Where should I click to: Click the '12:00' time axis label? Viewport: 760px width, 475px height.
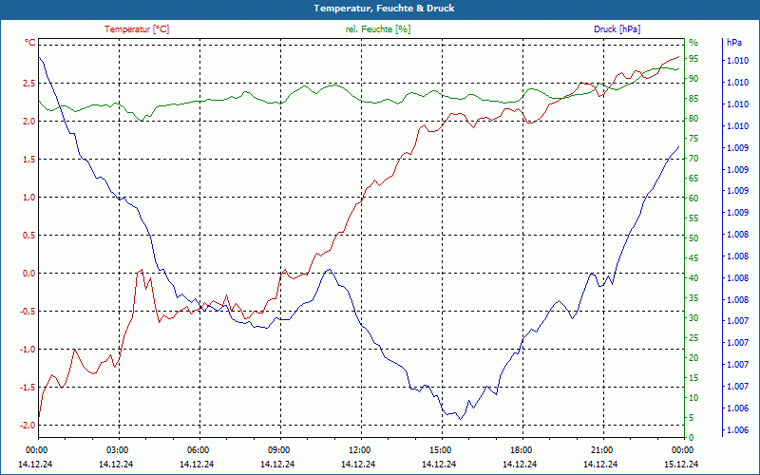pyautogui.click(x=360, y=449)
